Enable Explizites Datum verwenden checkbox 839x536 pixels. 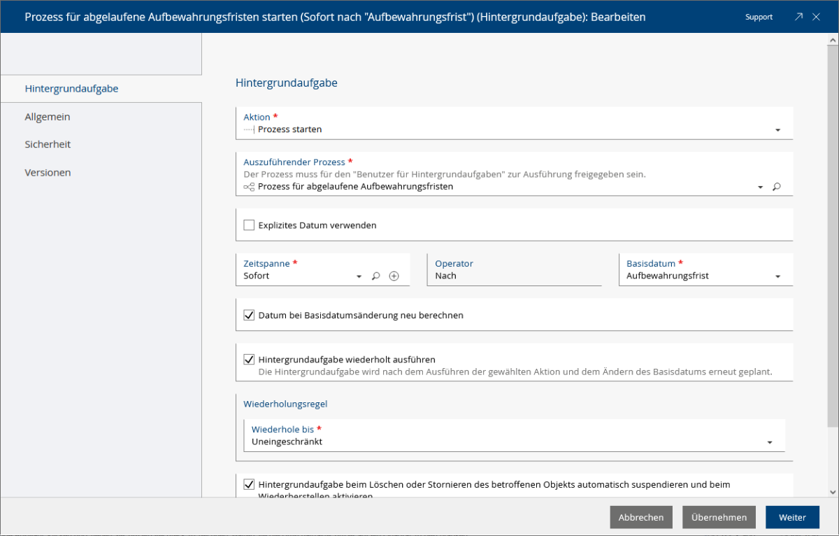pyautogui.click(x=249, y=225)
